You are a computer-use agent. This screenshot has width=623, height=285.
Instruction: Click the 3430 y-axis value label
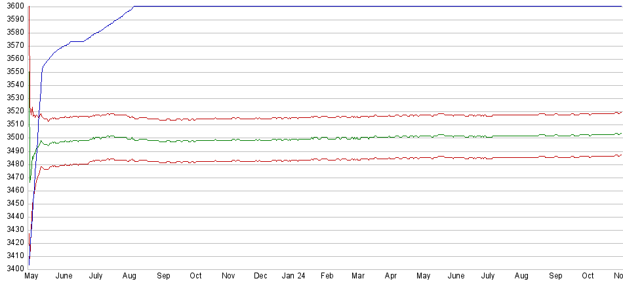click(13, 229)
